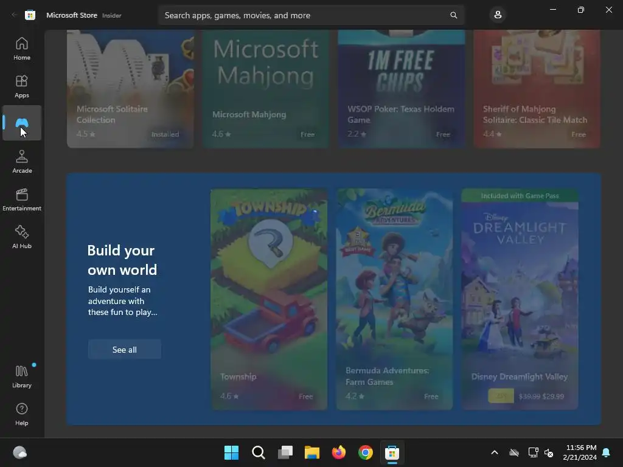Open the Sheriff of Mahjong Solitaire card
Viewport: 623px width, 467px height.
pos(537,89)
